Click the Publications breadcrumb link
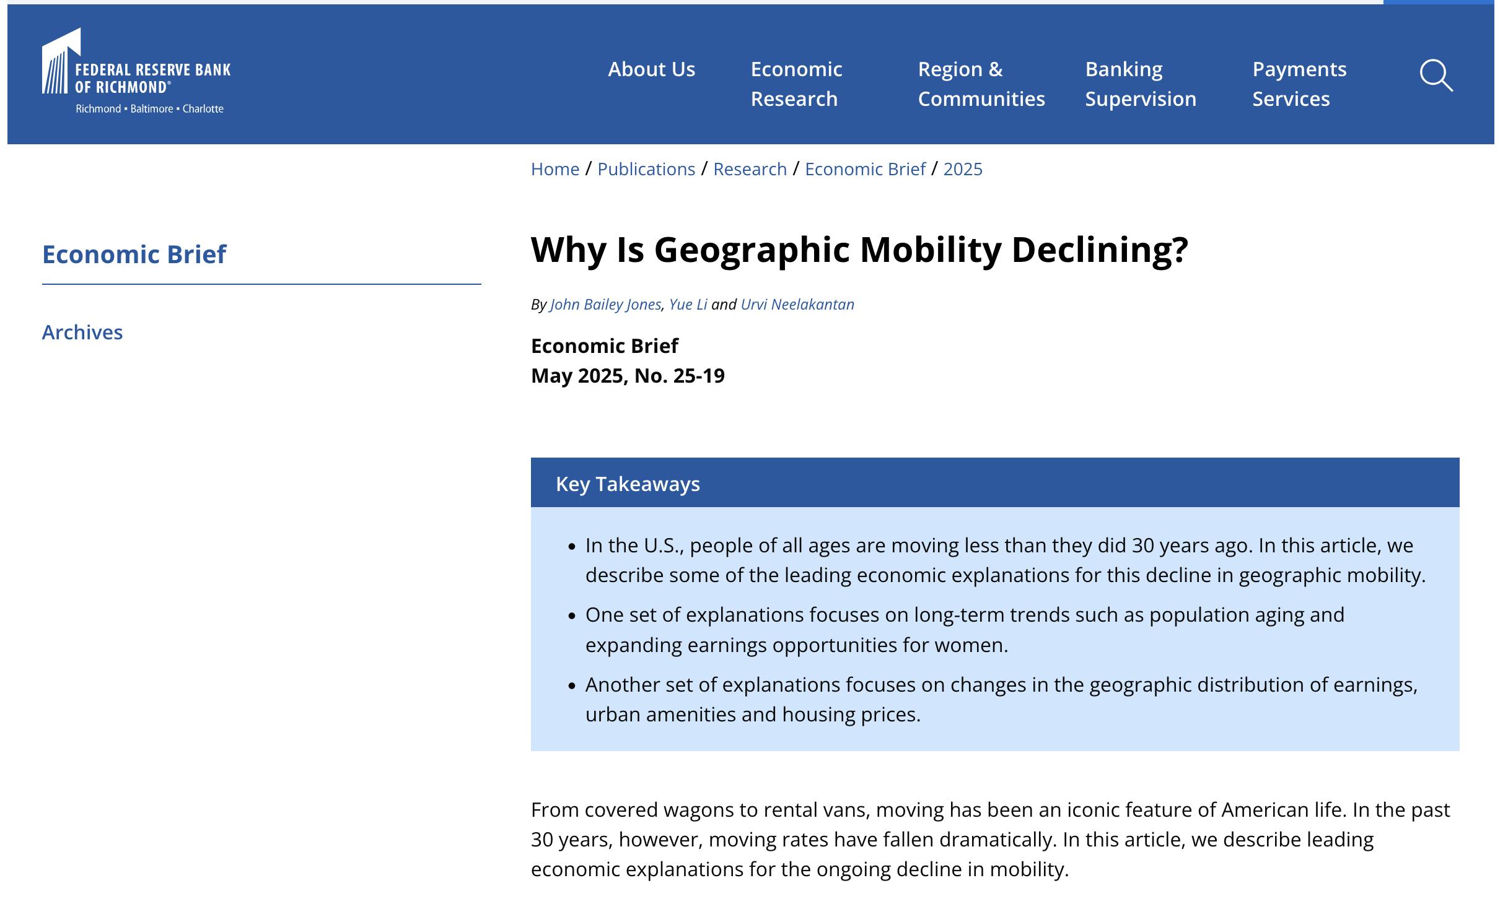The image size is (1508, 909). point(646,169)
